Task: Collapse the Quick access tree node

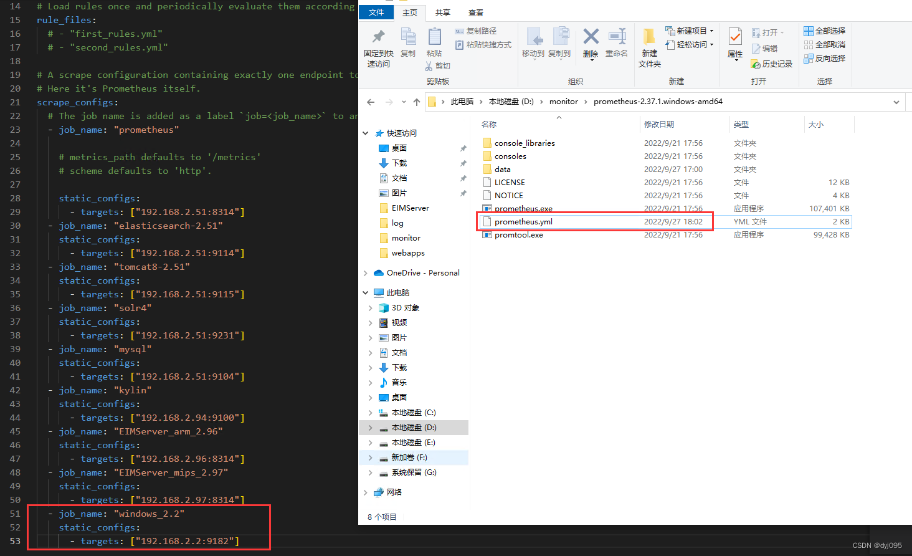Action: 366,133
